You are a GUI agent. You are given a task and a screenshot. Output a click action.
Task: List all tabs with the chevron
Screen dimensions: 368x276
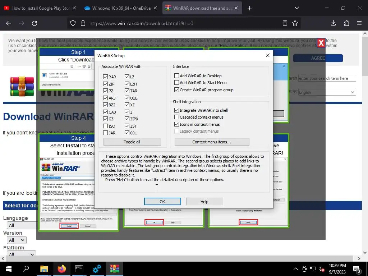click(x=296, y=8)
